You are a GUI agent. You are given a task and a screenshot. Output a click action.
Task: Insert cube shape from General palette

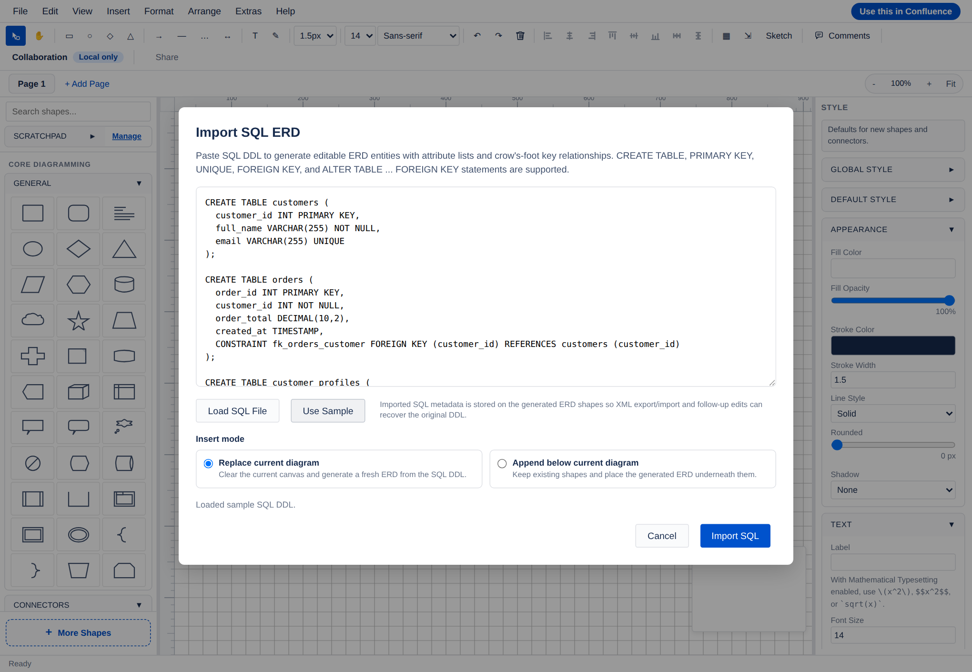(79, 392)
